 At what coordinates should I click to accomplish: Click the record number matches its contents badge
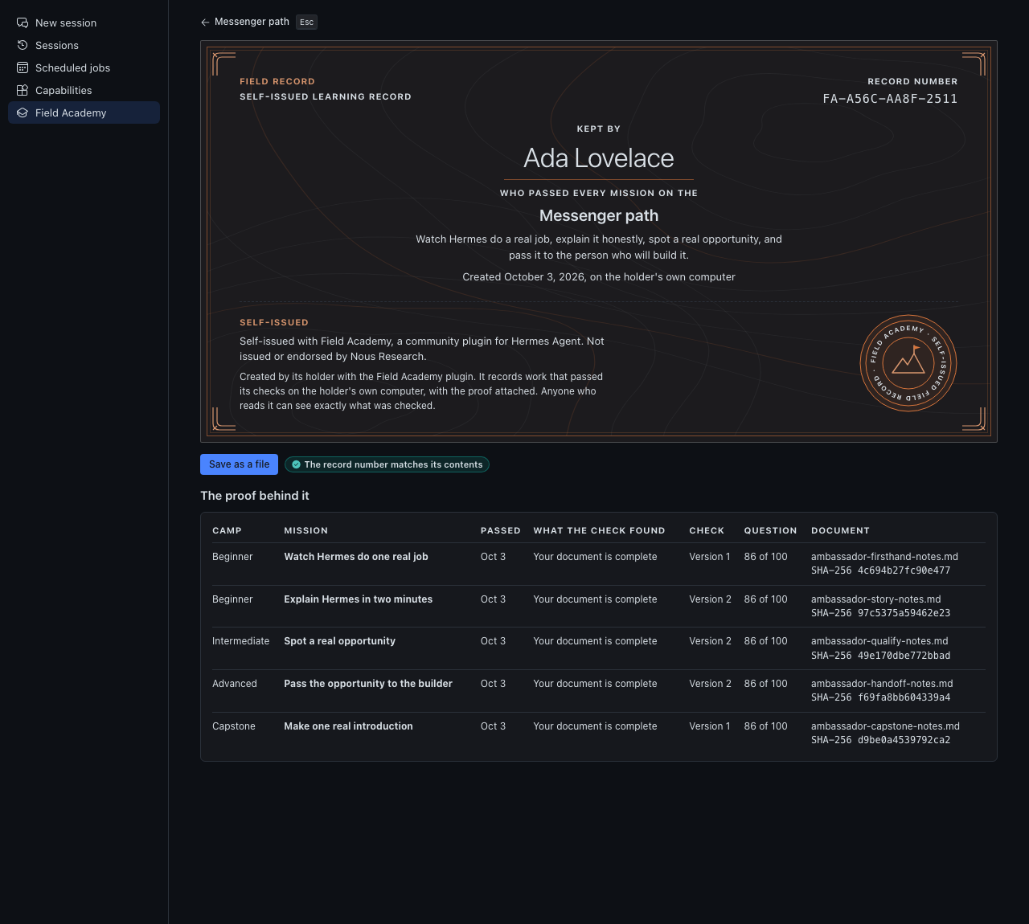pyautogui.click(x=387, y=464)
